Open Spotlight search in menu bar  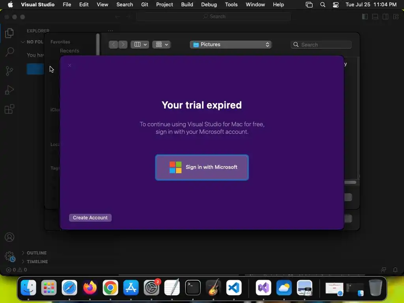point(323,5)
